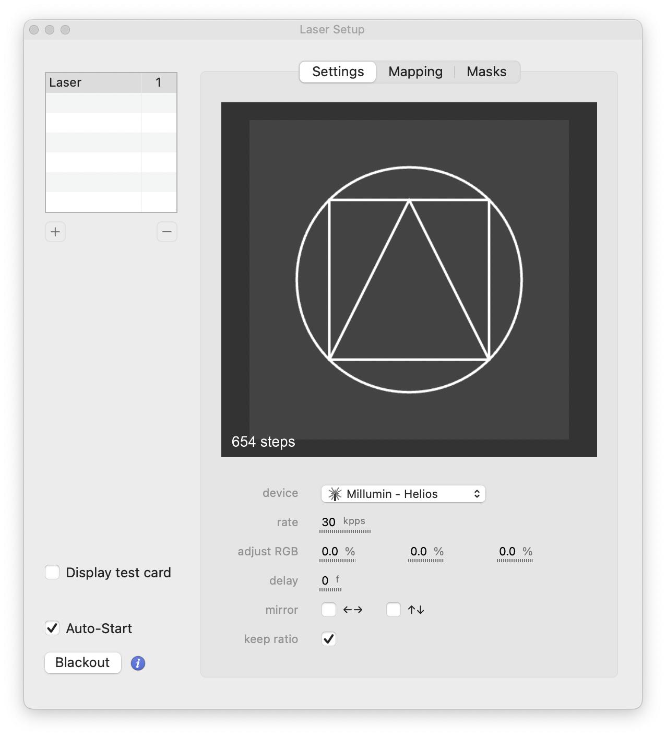Click the plus button to add laser
This screenshot has width=666, height=737.
55,232
